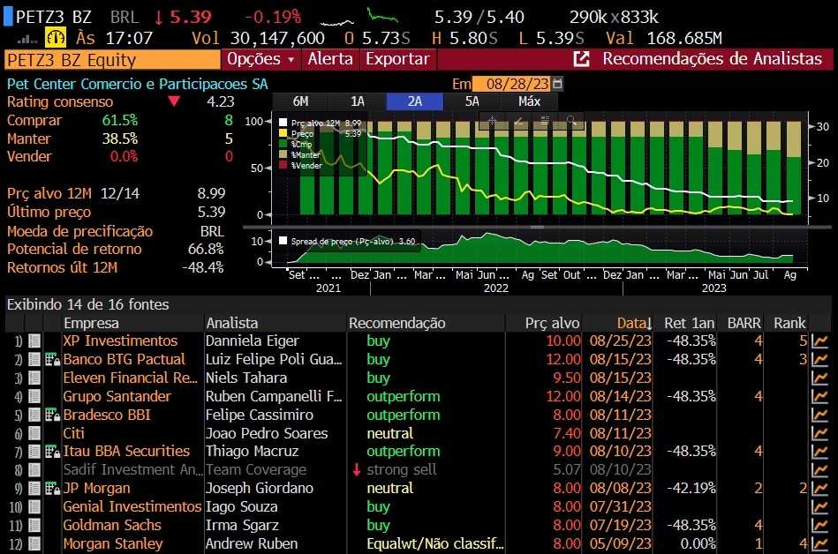
Task: Select the crosshair tool on the chart toolbar
Action: (x=493, y=122)
